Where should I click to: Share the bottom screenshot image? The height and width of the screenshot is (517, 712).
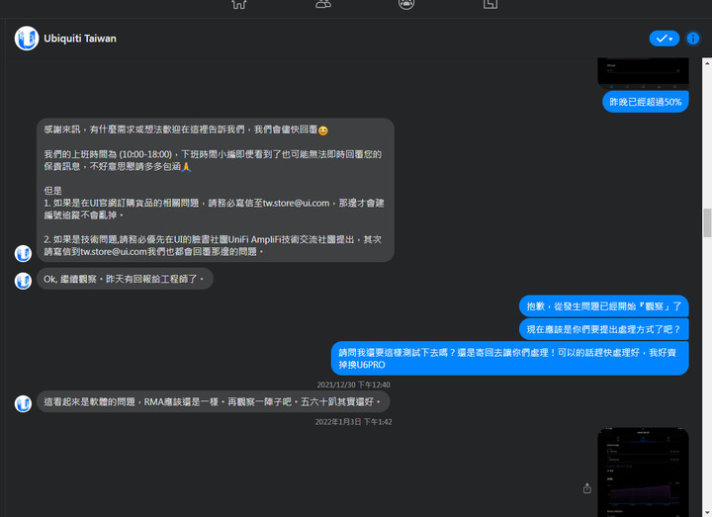(587, 488)
